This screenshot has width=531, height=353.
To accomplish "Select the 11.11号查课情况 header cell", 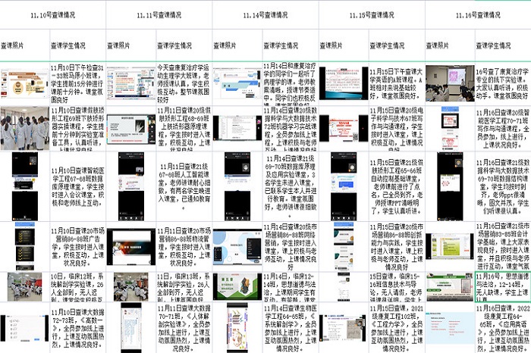I will click(159, 14).
